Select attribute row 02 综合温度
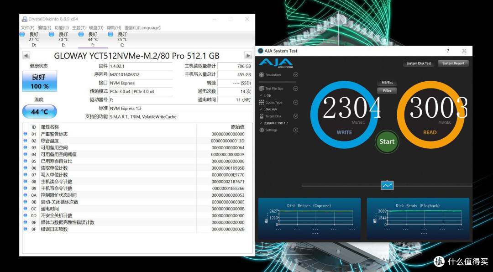493x272 pixels. (135, 141)
